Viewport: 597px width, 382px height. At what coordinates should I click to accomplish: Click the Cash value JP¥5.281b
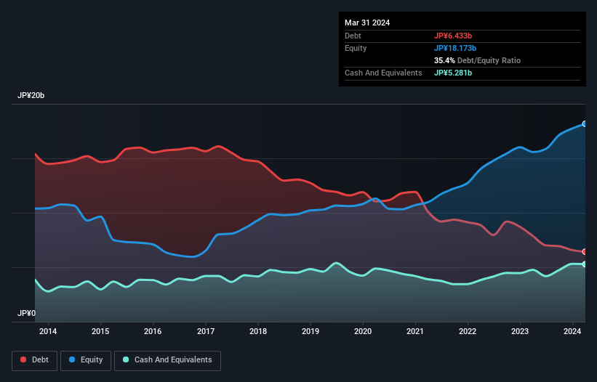click(453, 73)
